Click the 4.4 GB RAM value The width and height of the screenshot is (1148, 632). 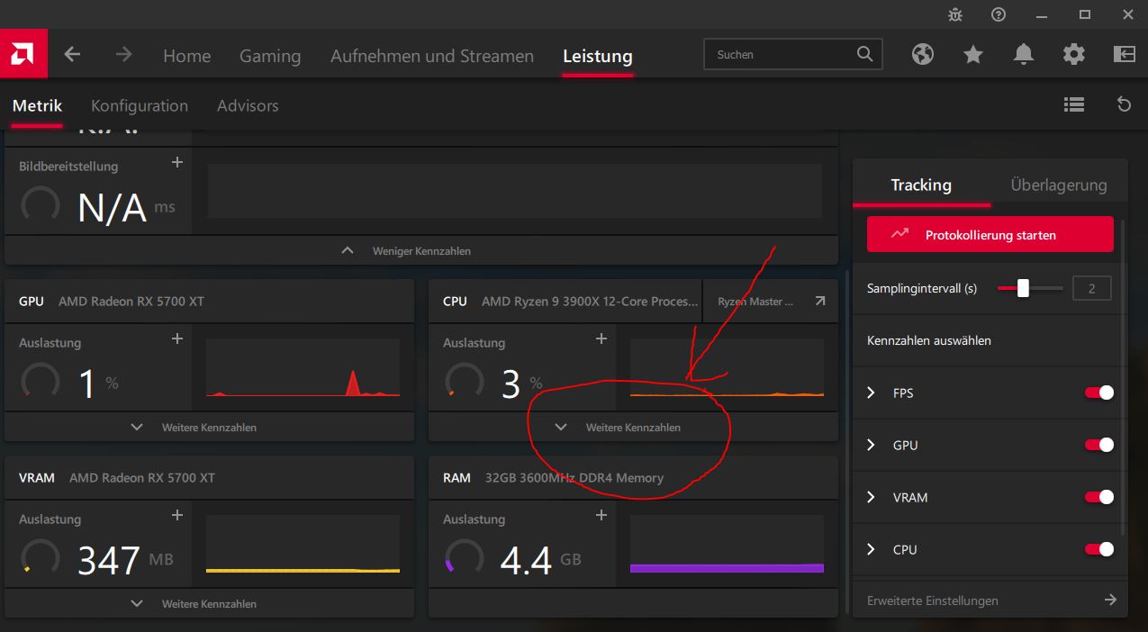click(540, 560)
